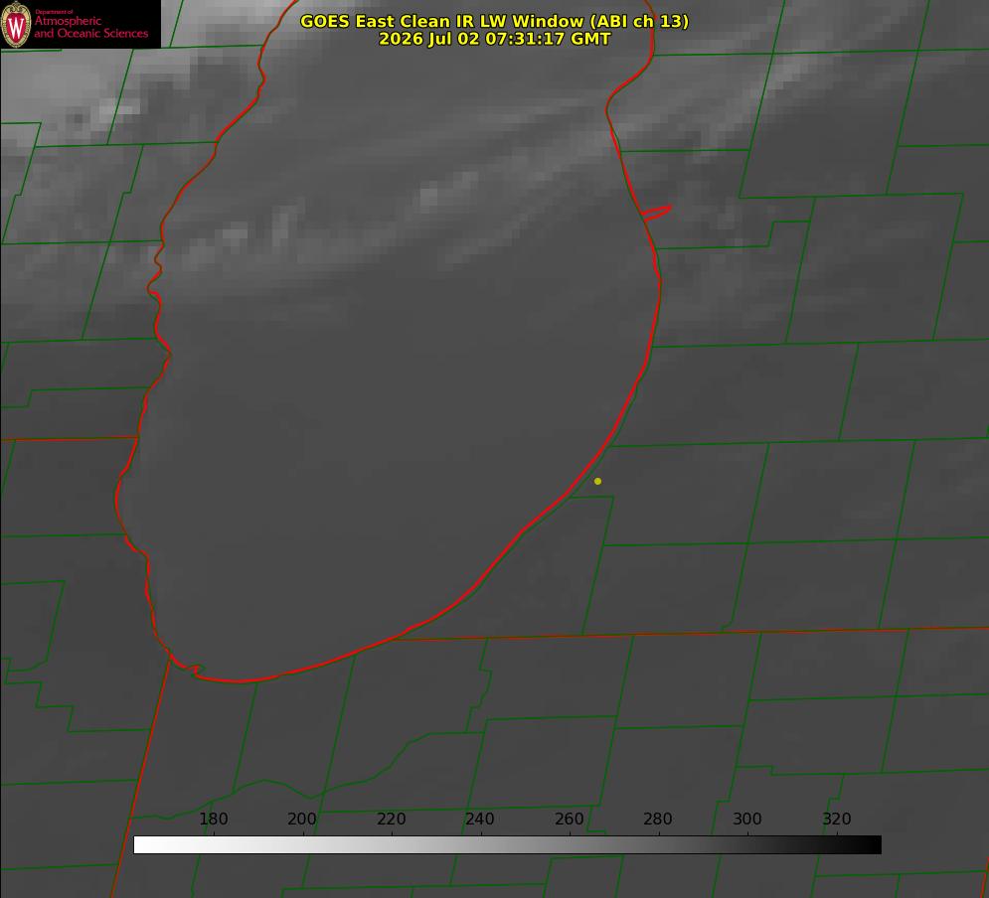Click the GOES East Clean IR title
This screenshot has width=989, height=898.
click(494, 21)
